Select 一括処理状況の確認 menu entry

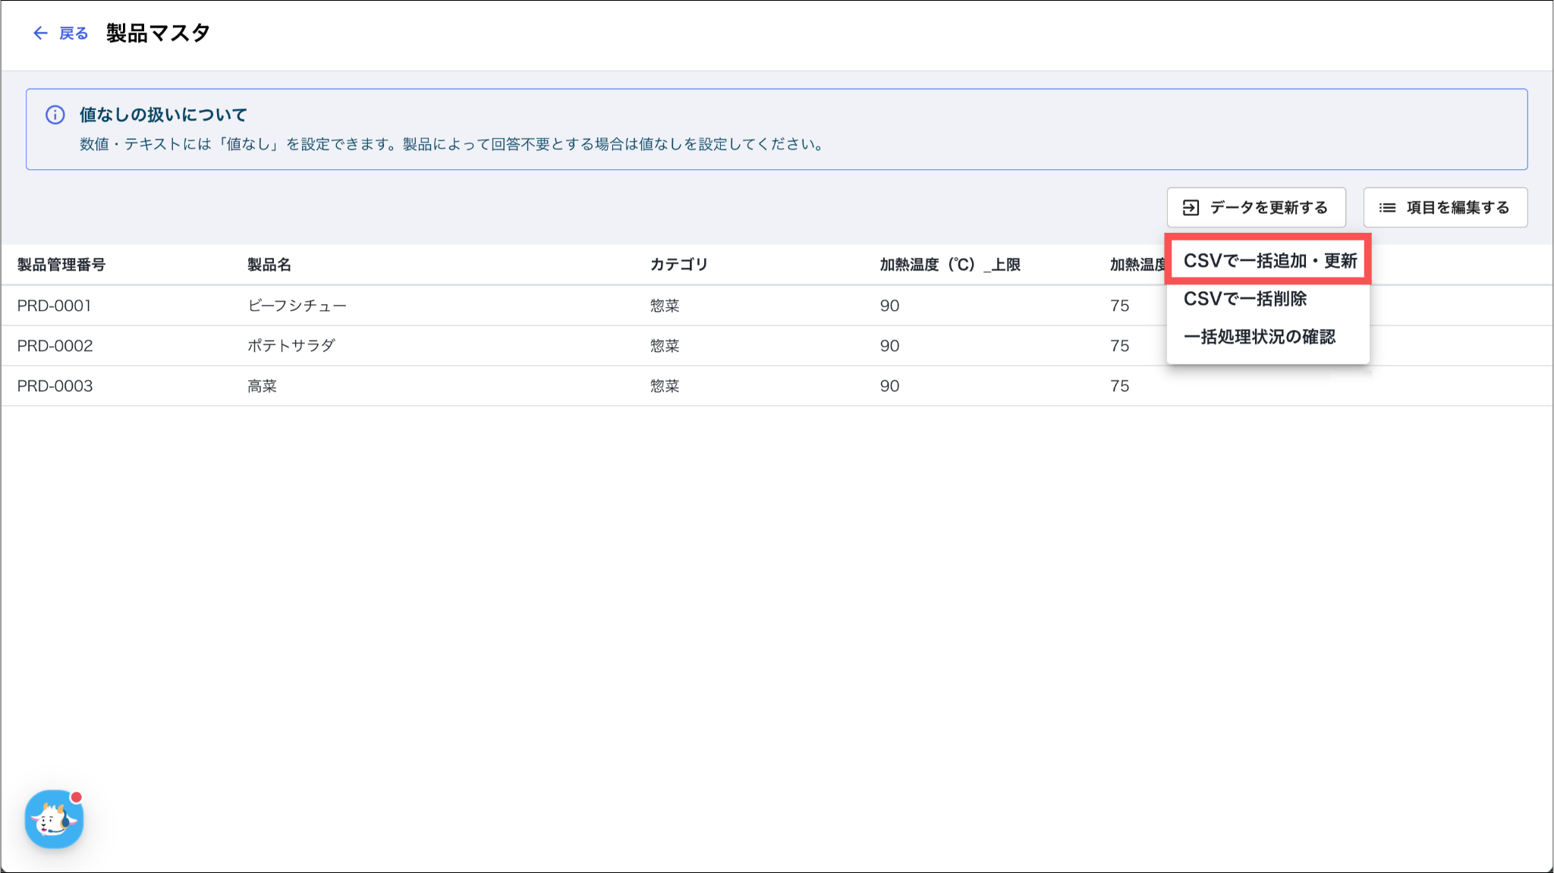(x=1259, y=337)
